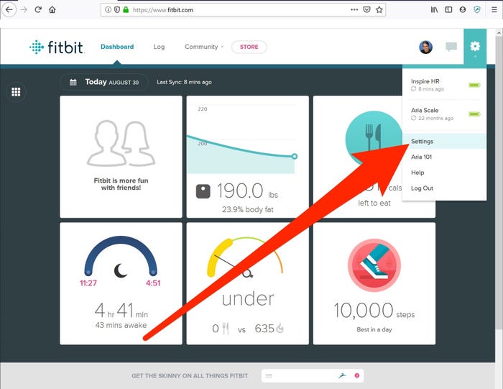Open the messages chat bubble icon
Viewport: 503px width, 389px height.
[451, 47]
